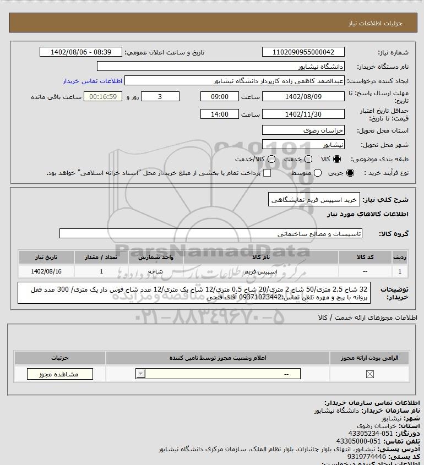
Task: Open اطلاعات تماس خریدار link
Action: click(93, 81)
